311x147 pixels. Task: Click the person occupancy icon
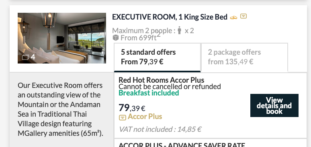point(180,30)
